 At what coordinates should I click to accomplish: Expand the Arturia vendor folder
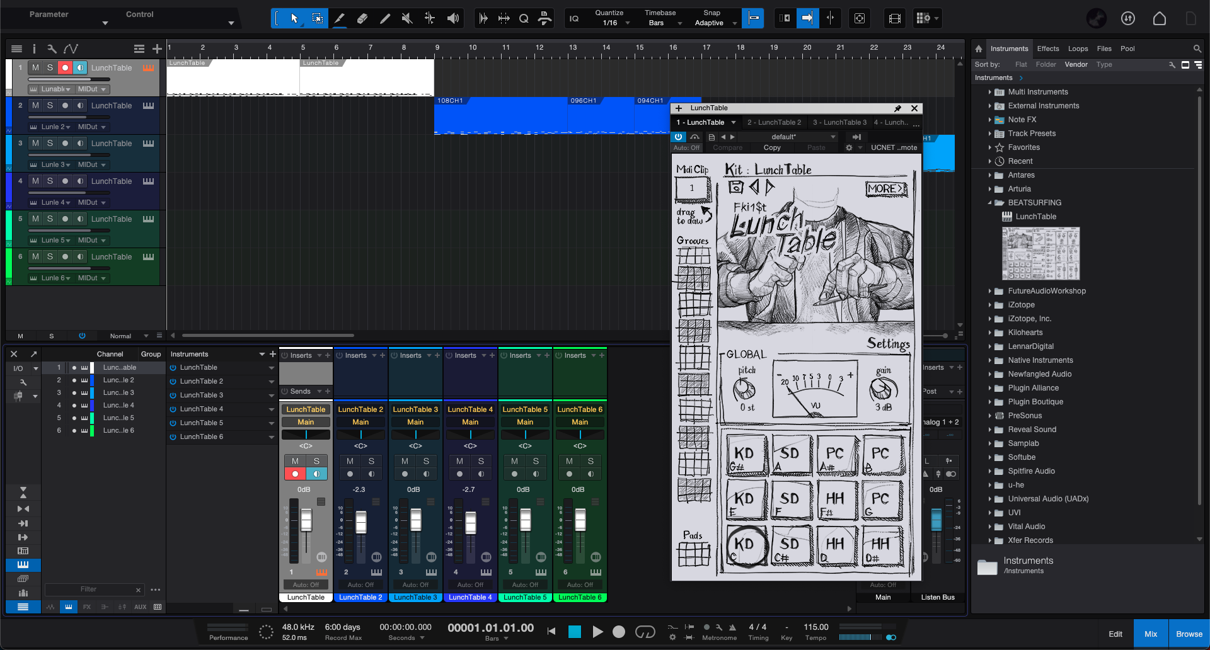tap(990, 189)
